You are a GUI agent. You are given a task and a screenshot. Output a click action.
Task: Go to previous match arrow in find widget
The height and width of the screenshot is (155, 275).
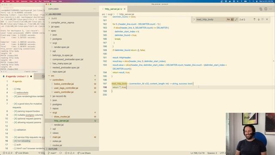pos(254,19)
